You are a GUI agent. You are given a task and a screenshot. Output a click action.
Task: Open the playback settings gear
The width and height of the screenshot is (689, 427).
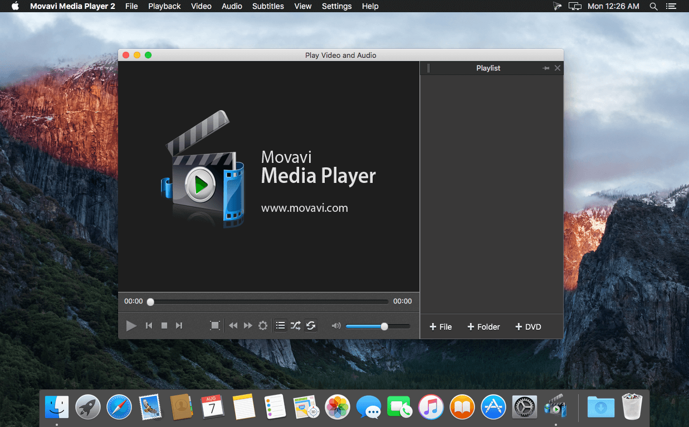pos(263,326)
